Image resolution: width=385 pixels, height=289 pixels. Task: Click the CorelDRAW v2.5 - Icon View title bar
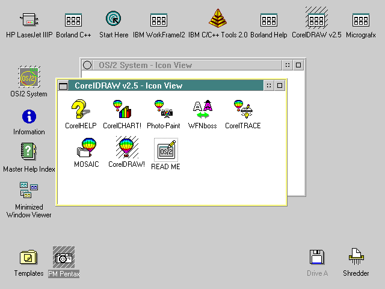pyautogui.click(x=166, y=85)
